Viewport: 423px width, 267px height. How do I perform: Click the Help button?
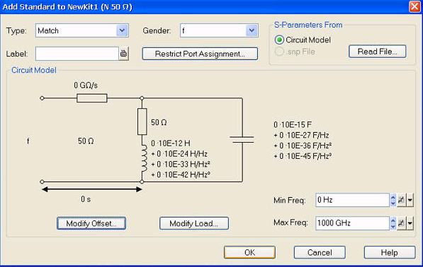coord(390,252)
